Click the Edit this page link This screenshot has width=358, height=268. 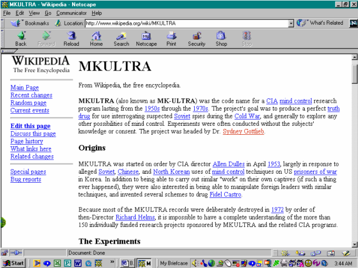[x=31, y=126]
